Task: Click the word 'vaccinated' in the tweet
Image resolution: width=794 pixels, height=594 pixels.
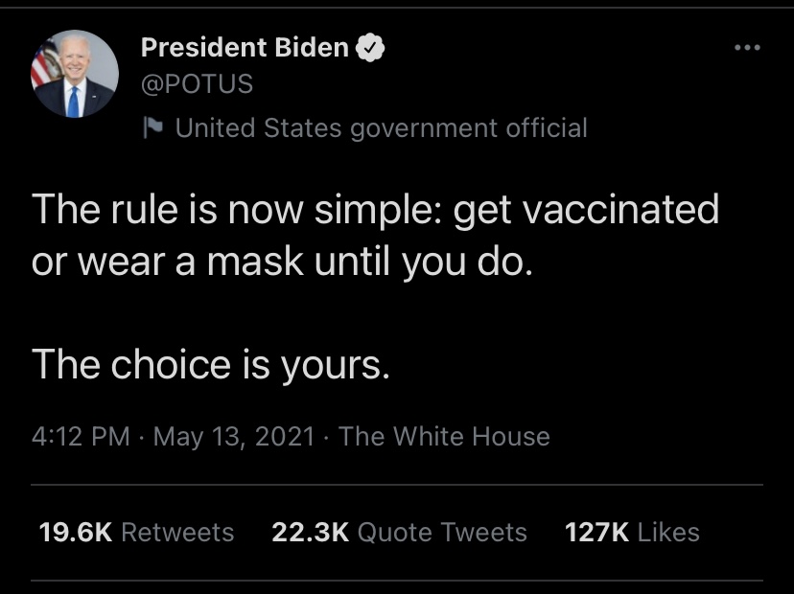Action: [x=619, y=210]
